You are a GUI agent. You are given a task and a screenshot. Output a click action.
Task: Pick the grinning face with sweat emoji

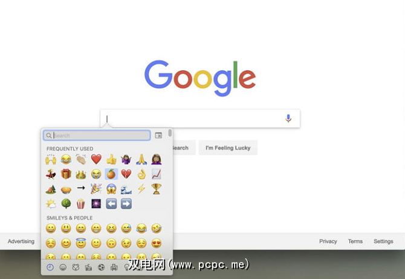pos(126,229)
